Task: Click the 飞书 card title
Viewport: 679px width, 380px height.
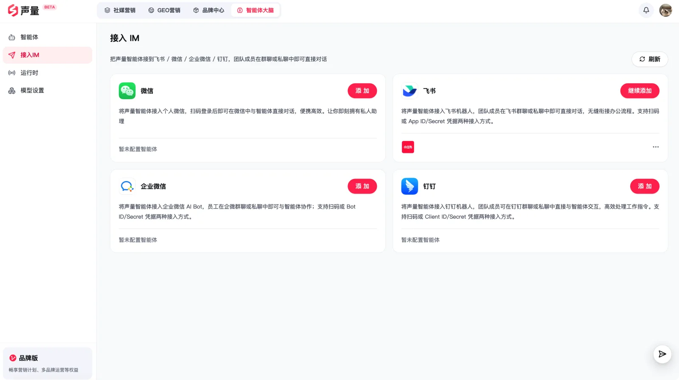Action: coord(429,91)
